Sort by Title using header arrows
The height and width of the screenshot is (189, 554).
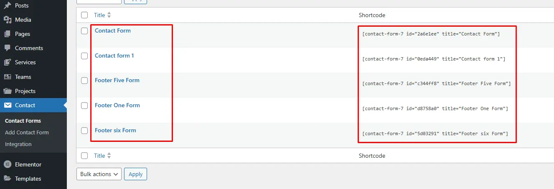(109, 15)
